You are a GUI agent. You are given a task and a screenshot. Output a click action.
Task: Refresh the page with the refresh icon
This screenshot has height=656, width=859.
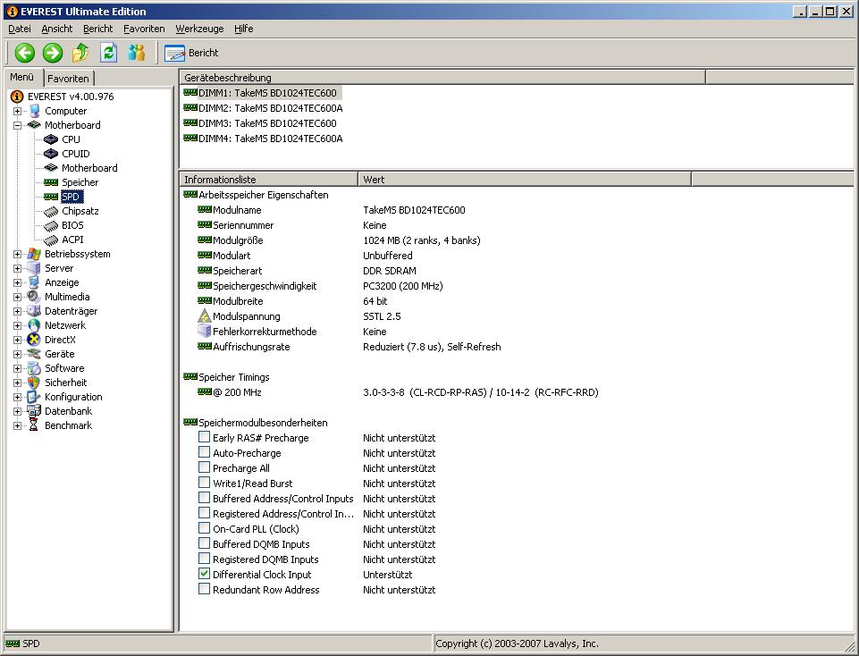point(108,53)
